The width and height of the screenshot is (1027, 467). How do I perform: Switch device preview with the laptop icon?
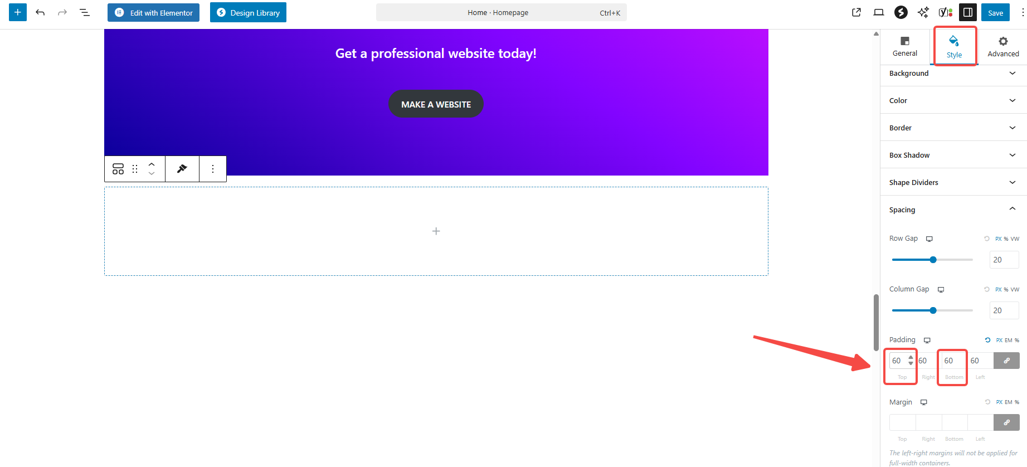tap(879, 12)
